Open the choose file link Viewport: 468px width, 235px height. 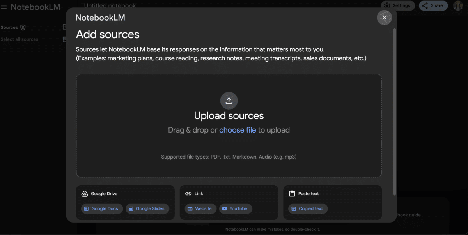pos(238,130)
